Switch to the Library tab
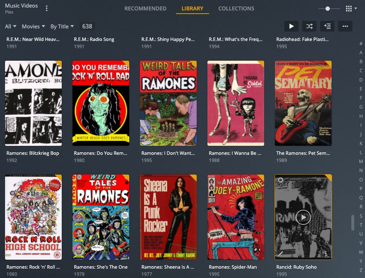365x278 pixels. coord(192,9)
